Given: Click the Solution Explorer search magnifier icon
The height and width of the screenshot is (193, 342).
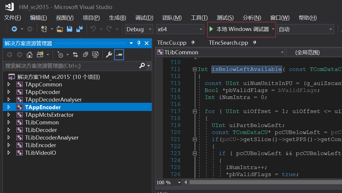Looking at the screenshot, I should pos(142,66).
